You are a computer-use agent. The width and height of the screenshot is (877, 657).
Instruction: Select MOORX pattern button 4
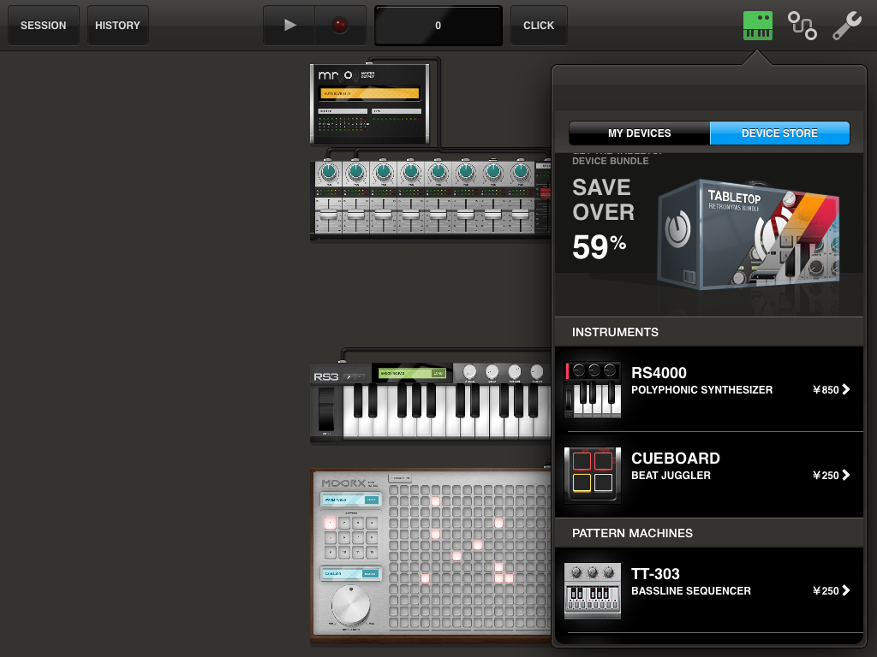[x=372, y=524]
